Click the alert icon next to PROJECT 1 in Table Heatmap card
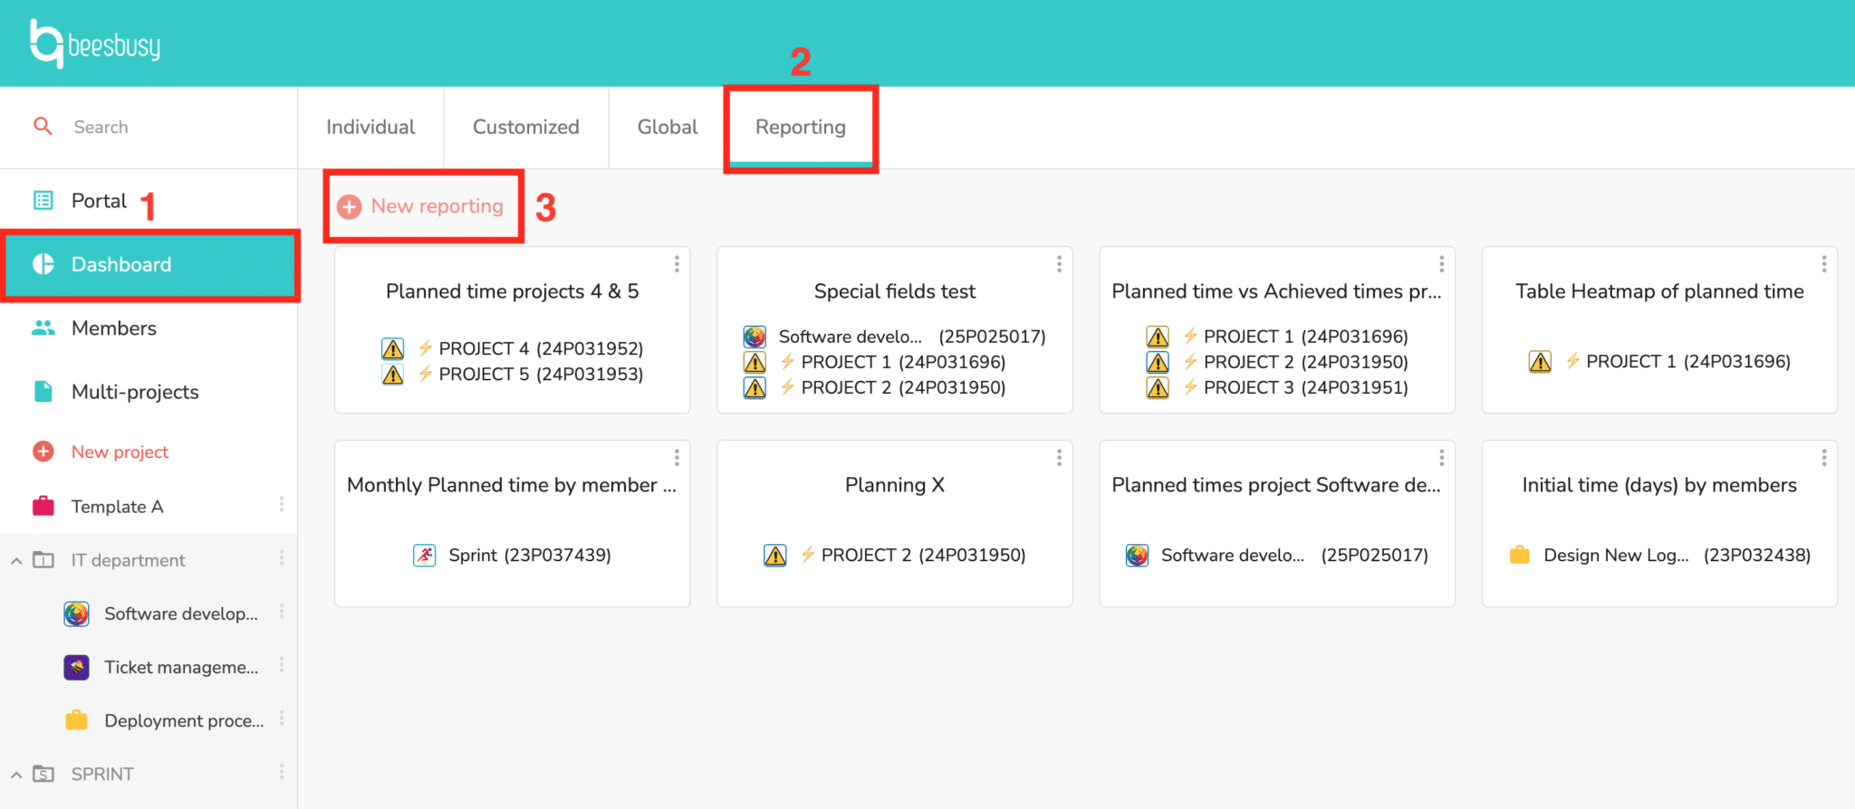1855x809 pixels. tap(1541, 360)
